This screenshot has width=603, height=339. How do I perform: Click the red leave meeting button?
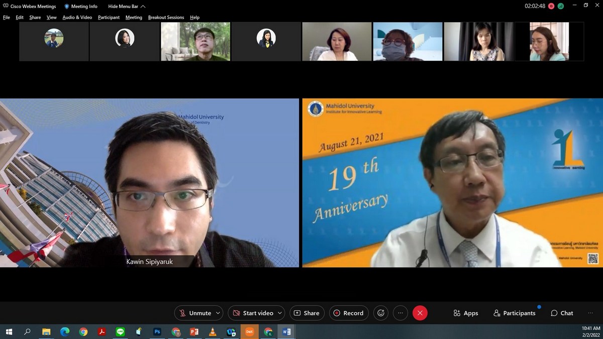pos(420,313)
